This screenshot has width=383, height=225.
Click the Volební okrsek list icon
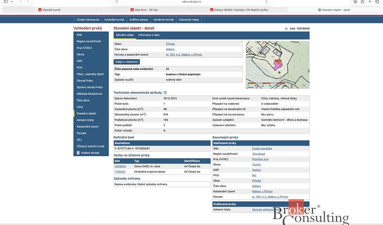[78, 153]
